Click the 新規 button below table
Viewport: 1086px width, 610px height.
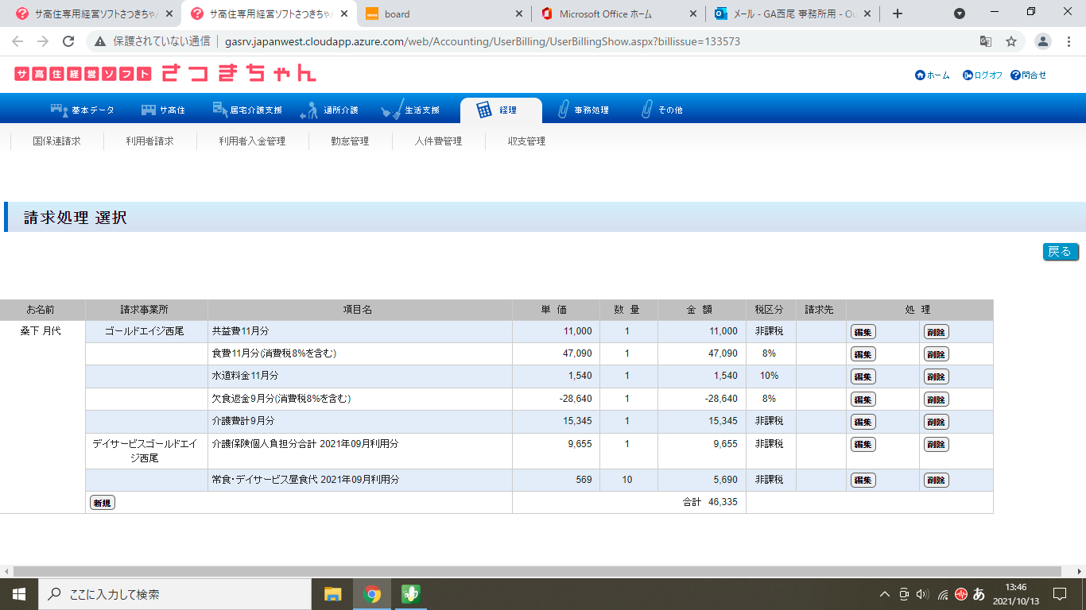pyautogui.click(x=102, y=503)
